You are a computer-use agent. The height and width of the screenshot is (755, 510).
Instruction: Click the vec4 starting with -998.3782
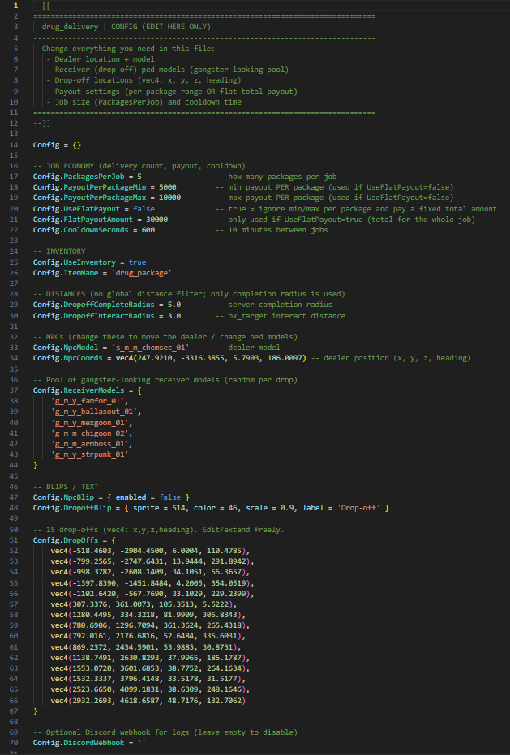tap(150, 572)
